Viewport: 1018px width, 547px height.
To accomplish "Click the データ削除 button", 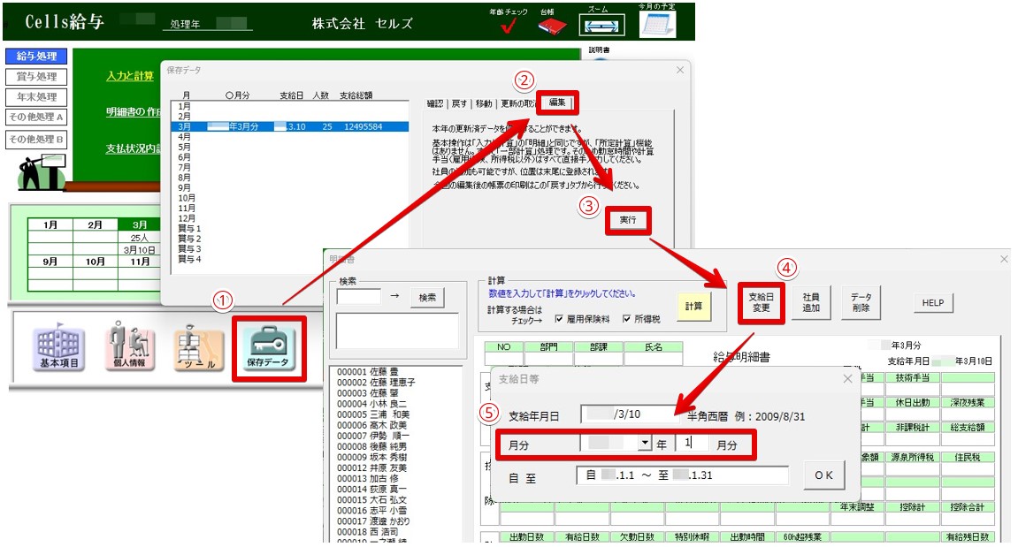I will click(861, 302).
